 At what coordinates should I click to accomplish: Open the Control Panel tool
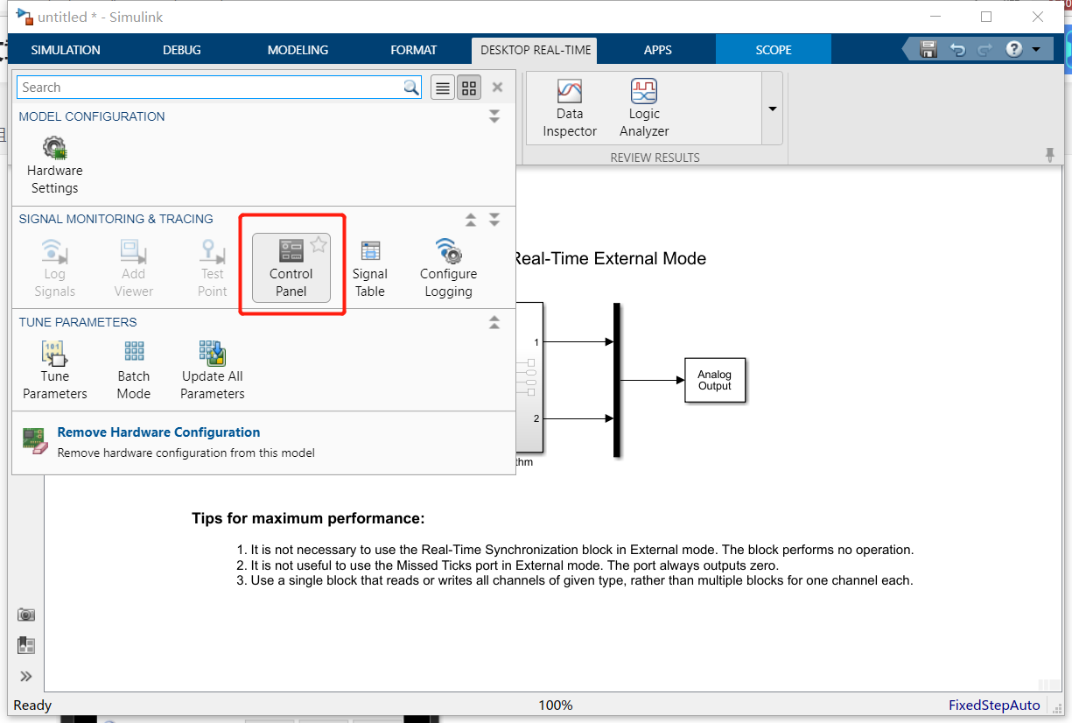[x=291, y=268]
